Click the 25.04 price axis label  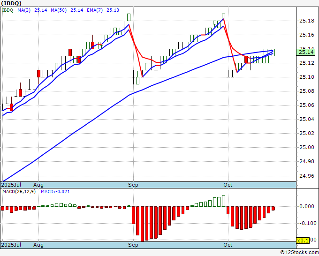click(x=307, y=119)
